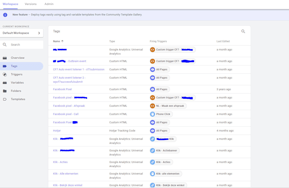Open Templates in the sidebar
The height and width of the screenshot is (188, 289).
[x=18, y=99]
